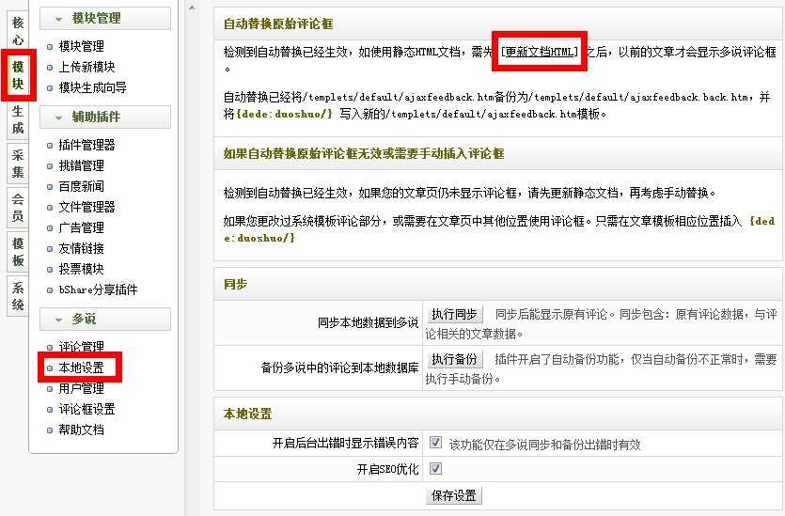785x516 pixels.
Task: Save settings with 保存设置 button
Action: 453,495
